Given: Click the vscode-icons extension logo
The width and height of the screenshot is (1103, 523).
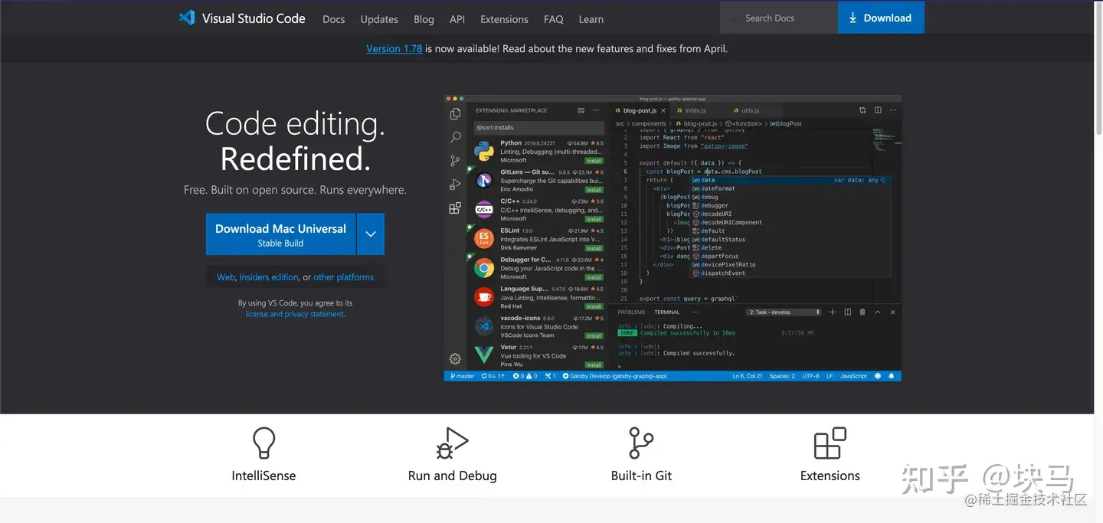Looking at the screenshot, I should pyautogui.click(x=484, y=326).
